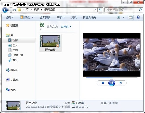The width and height of the screenshot is (145, 113).
Task: Select 迅雷下载 in the sidebar
Action: pos(18,55)
